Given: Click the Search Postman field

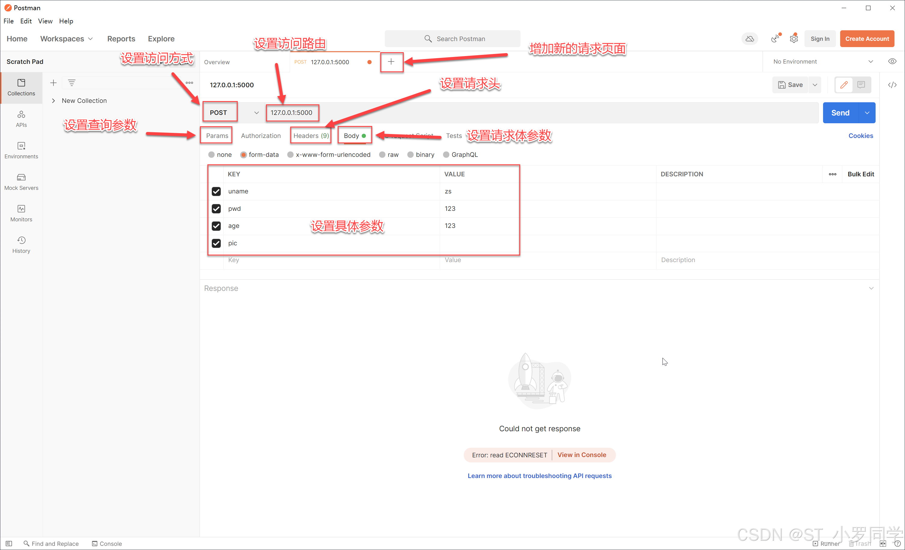Looking at the screenshot, I should coord(453,38).
